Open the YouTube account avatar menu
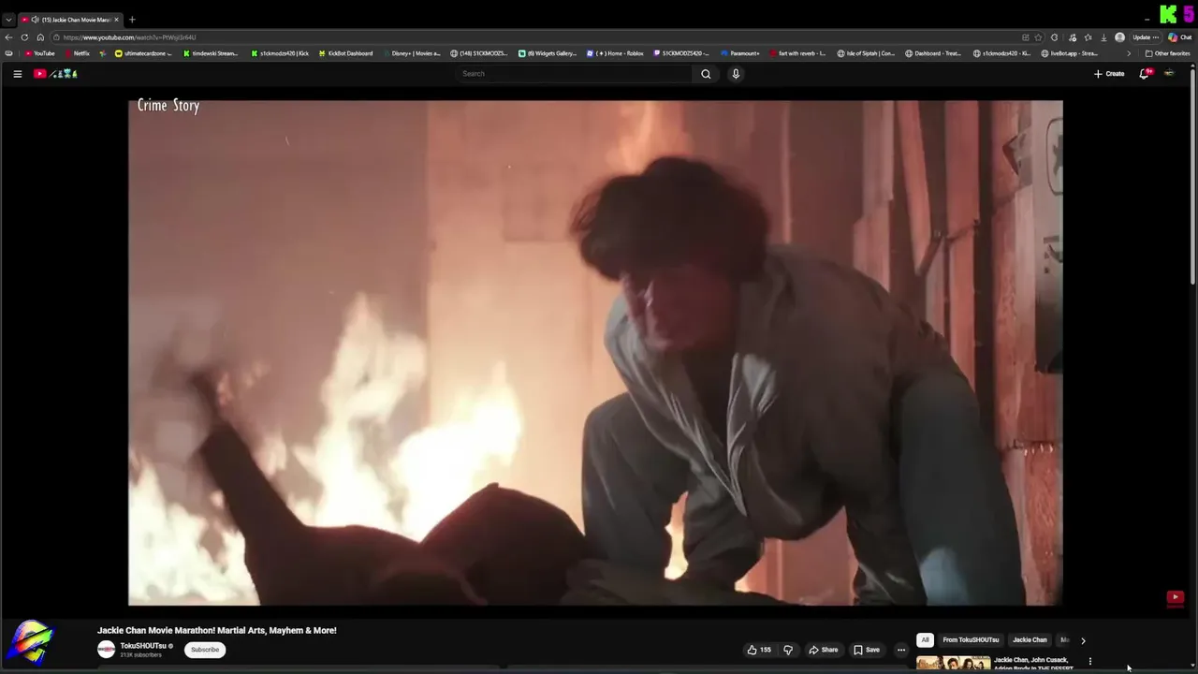This screenshot has height=674, width=1198. point(1169,74)
